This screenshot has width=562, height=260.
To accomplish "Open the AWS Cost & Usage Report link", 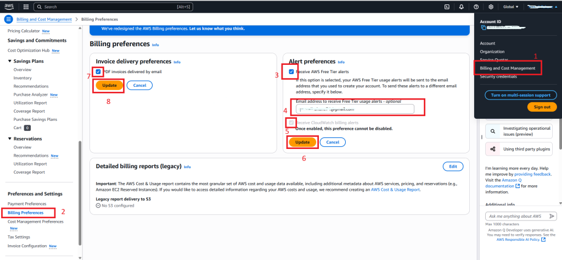I will click(x=395, y=190).
